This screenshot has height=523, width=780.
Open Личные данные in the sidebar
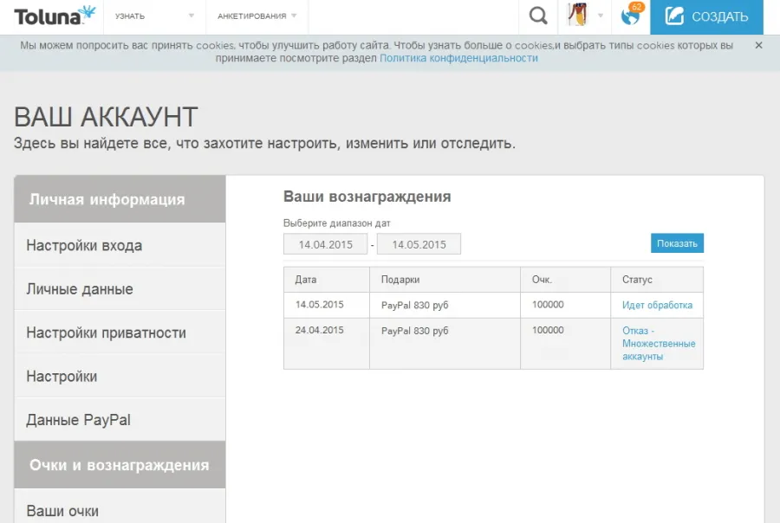pyautogui.click(x=120, y=289)
